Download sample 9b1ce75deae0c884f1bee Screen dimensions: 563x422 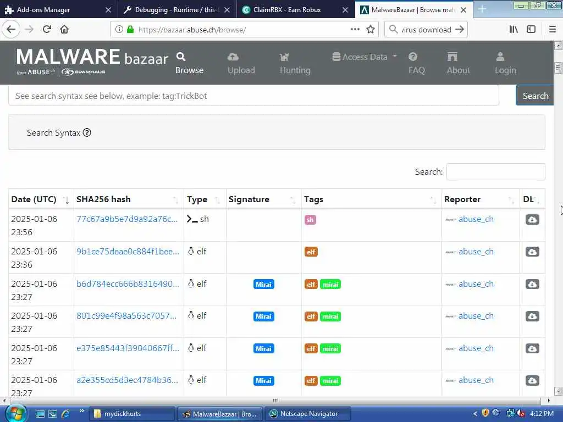[532, 252]
